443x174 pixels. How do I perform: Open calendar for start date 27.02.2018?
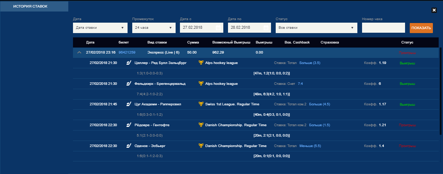pos(218,28)
